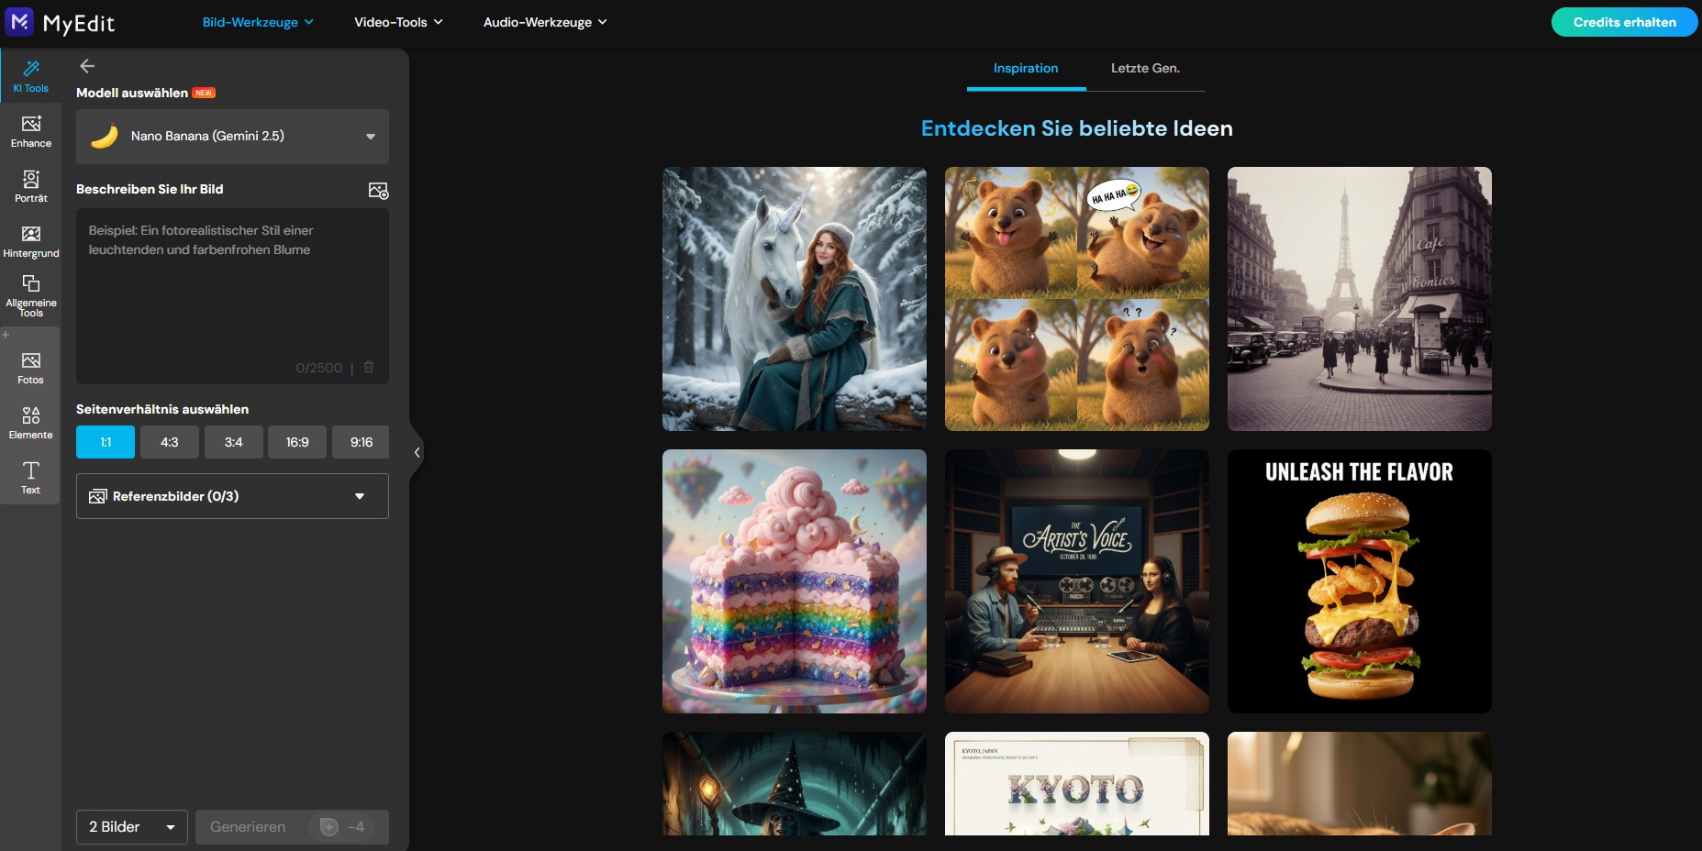Expand the Referenzbilder (0/3) section
The height and width of the screenshot is (851, 1702).
pos(232,496)
